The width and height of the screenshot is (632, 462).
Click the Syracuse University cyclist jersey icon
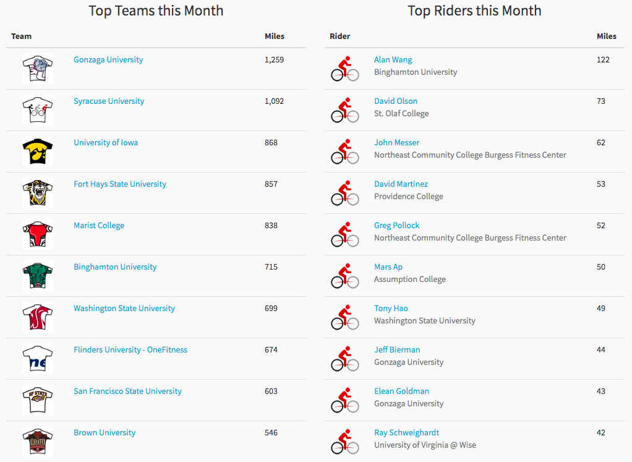pyautogui.click(x=38, y=110)
